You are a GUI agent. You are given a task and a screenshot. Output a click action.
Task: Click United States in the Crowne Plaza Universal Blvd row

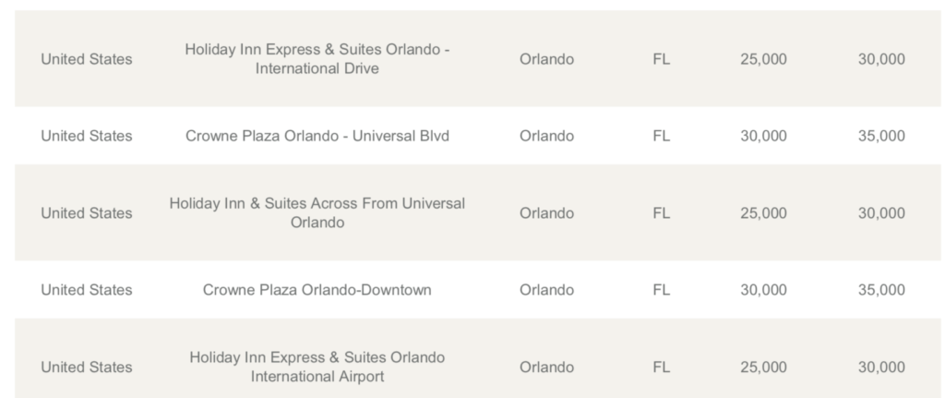point(86,136)
